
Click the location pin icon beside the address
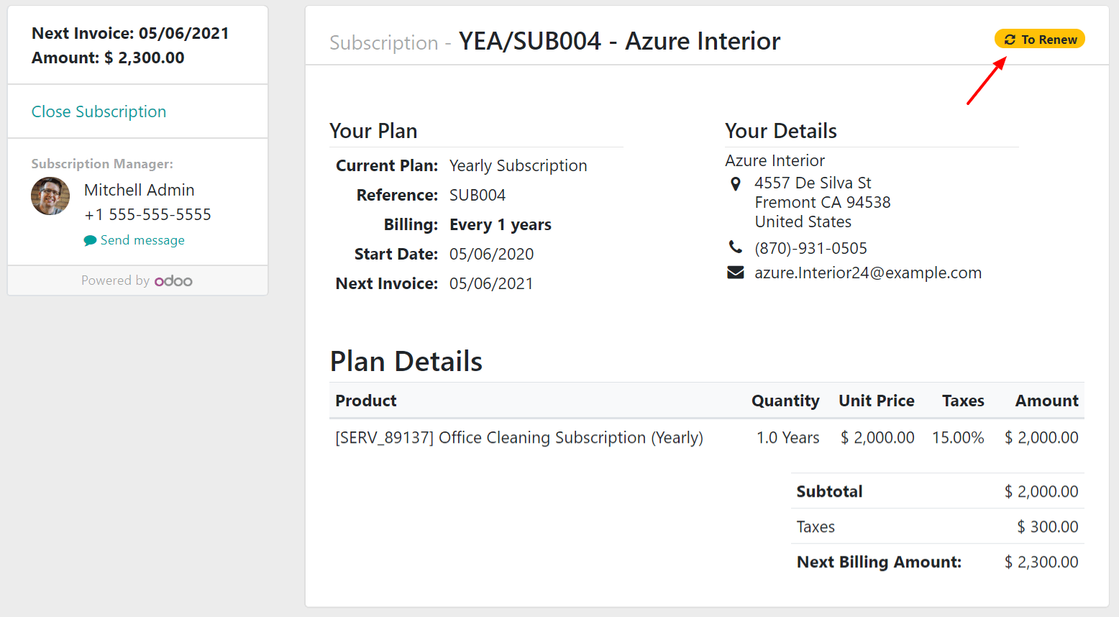coord(735,183)
